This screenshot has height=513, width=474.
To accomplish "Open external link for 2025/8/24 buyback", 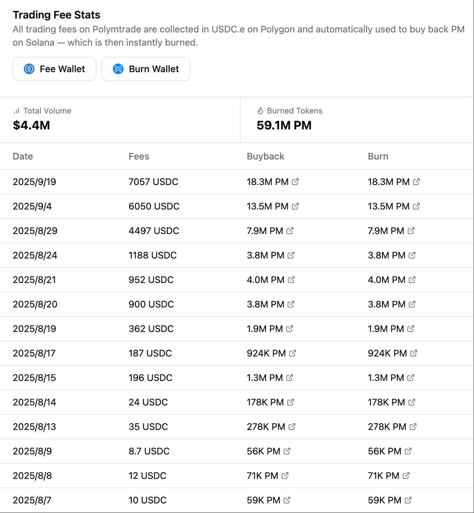I will coord(291,255).
